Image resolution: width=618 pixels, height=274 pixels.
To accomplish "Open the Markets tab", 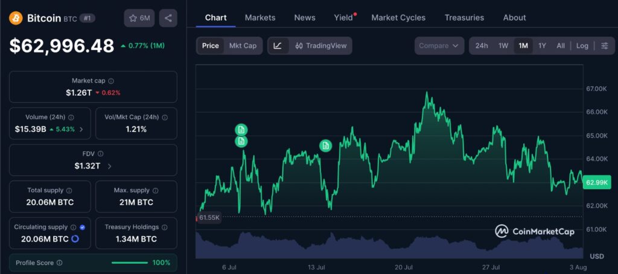I will [x=260, y=17].
